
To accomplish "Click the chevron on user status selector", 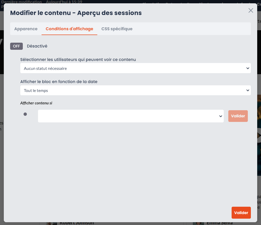I will pyautogui.click(x=248, y=68).
